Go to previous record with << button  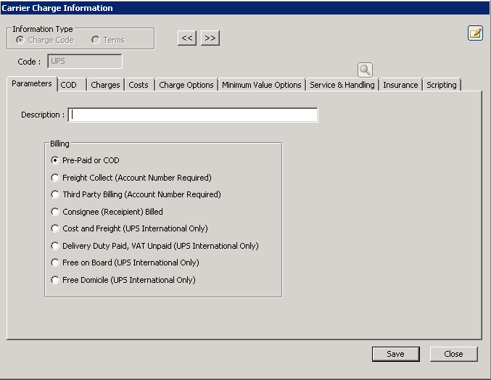[187, 38]
